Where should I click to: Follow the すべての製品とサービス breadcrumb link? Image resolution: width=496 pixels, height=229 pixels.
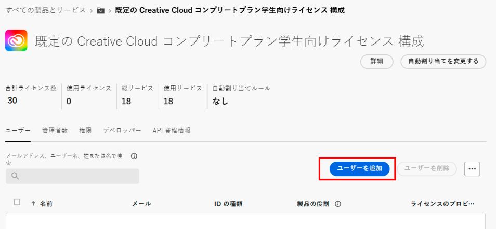coord(46,10)
